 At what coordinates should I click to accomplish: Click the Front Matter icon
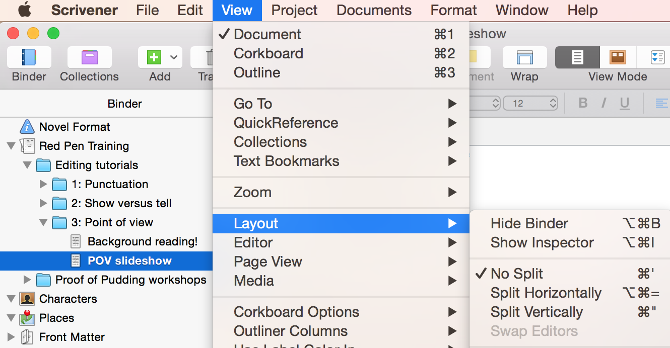[x=27, y=337]
